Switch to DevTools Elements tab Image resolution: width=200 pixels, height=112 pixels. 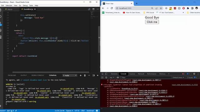tap(114, 74)
